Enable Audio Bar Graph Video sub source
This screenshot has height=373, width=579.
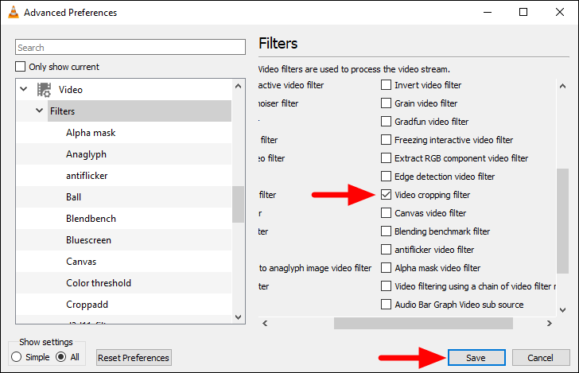(386, 305)
